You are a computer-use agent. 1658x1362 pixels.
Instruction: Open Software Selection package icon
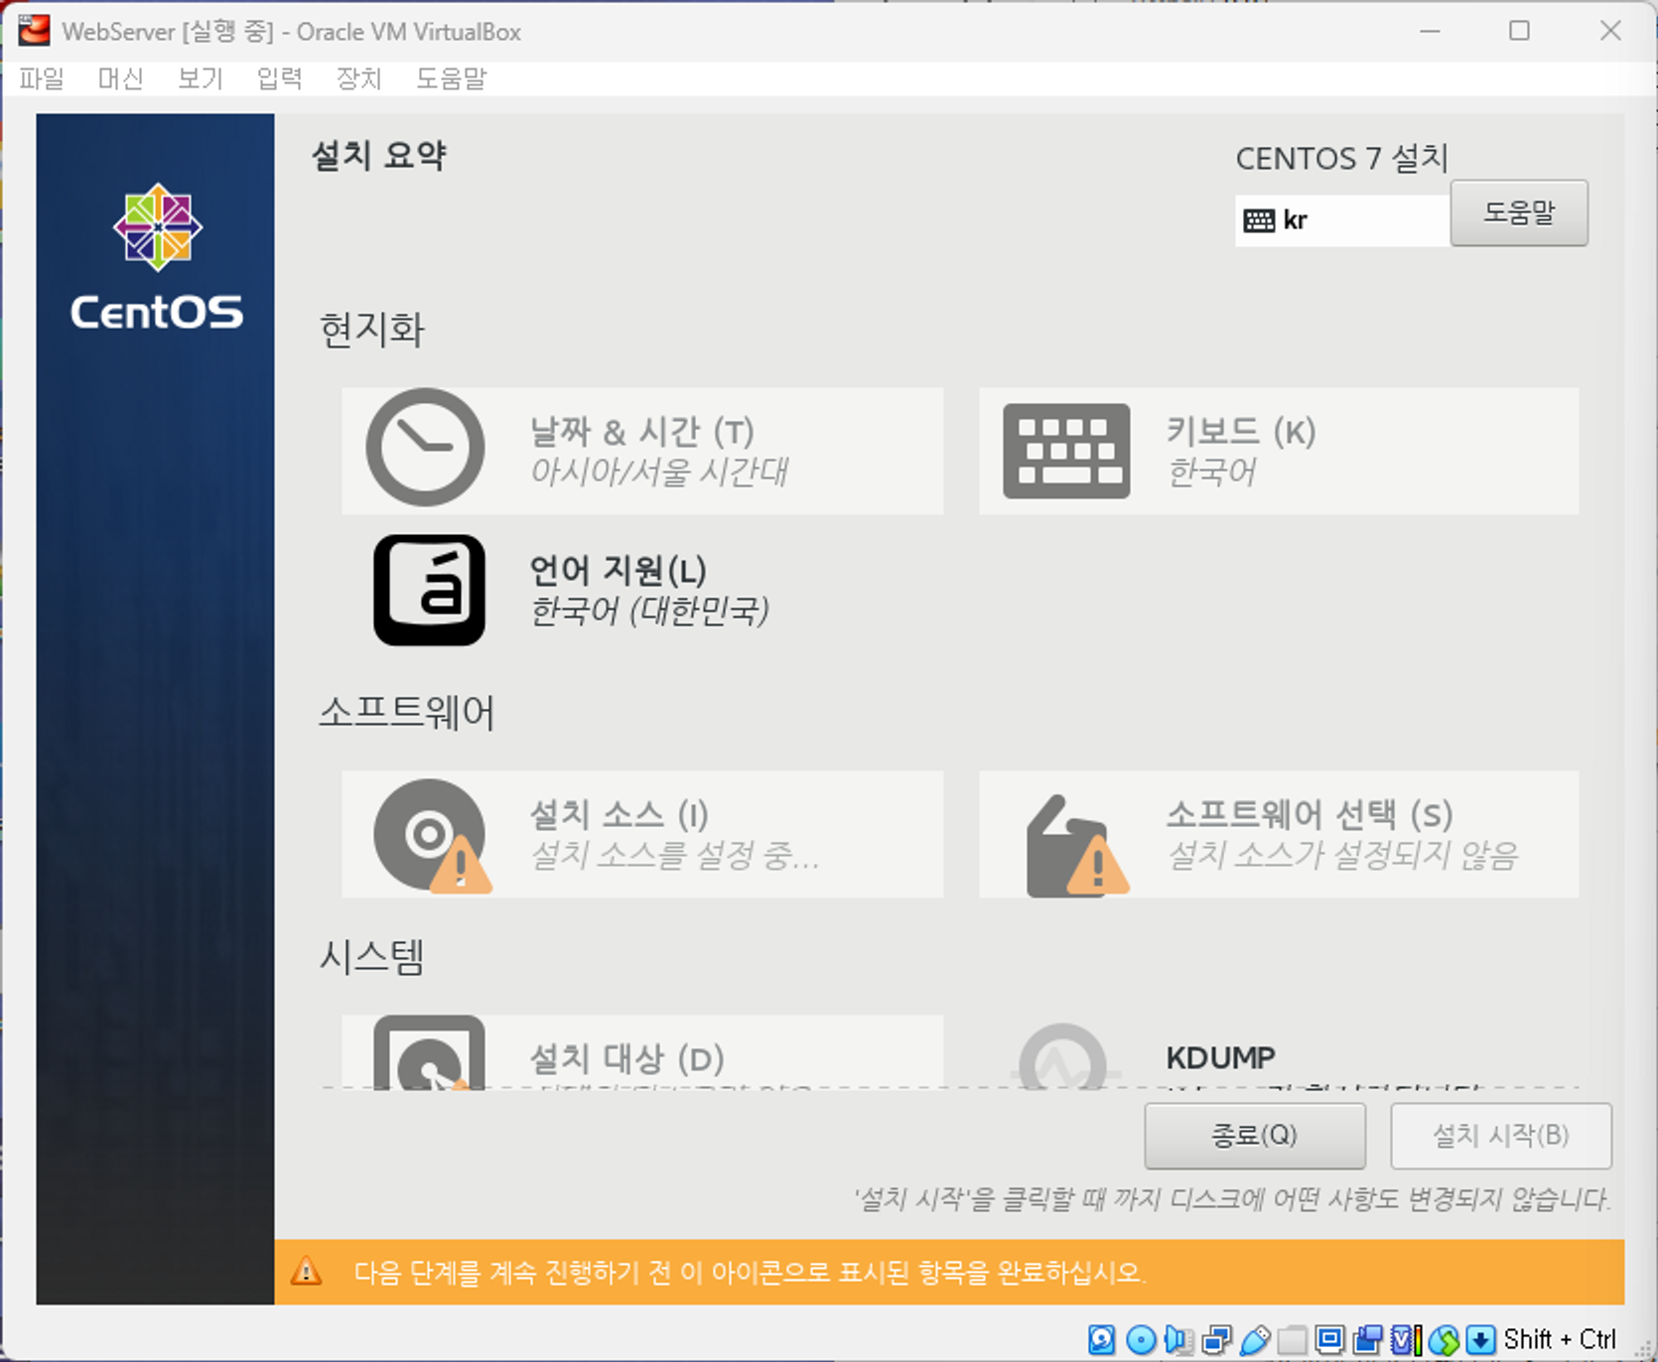pos(1077,846)
